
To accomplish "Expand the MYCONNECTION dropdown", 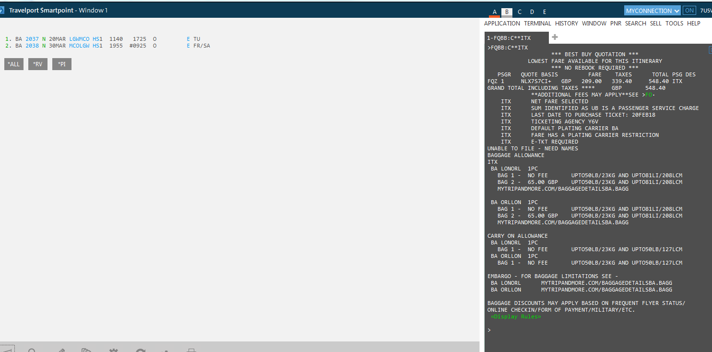I will click(x=653, y=11).
